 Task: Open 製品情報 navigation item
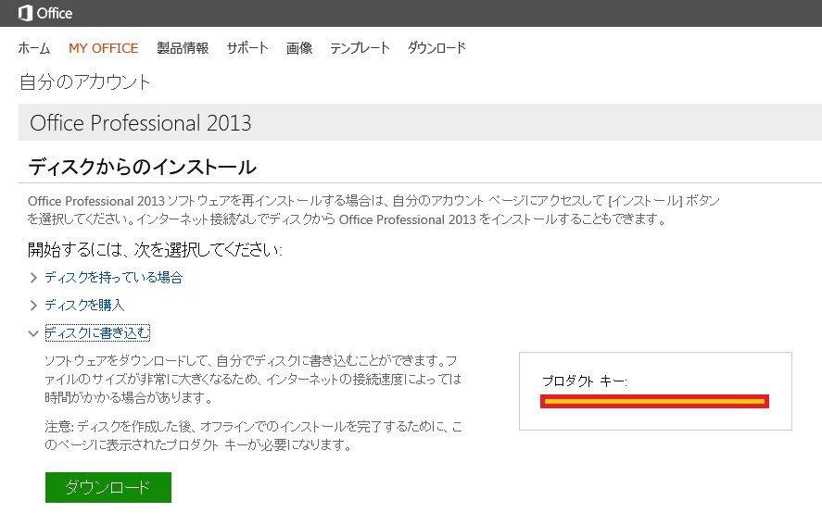(183, 48)
